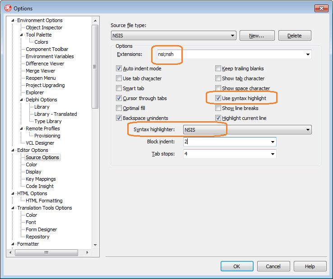Open the Source file type dropdown
Viewport: 333px width, 279px height.
pos(174,36)
